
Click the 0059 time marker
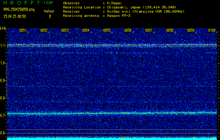191,30
